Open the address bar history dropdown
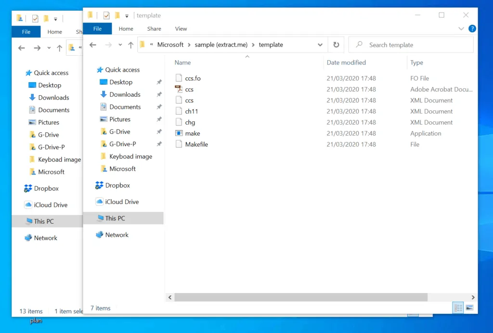This screenshot has height=333, width=493. pyautogui.click(x=321, y=44)
